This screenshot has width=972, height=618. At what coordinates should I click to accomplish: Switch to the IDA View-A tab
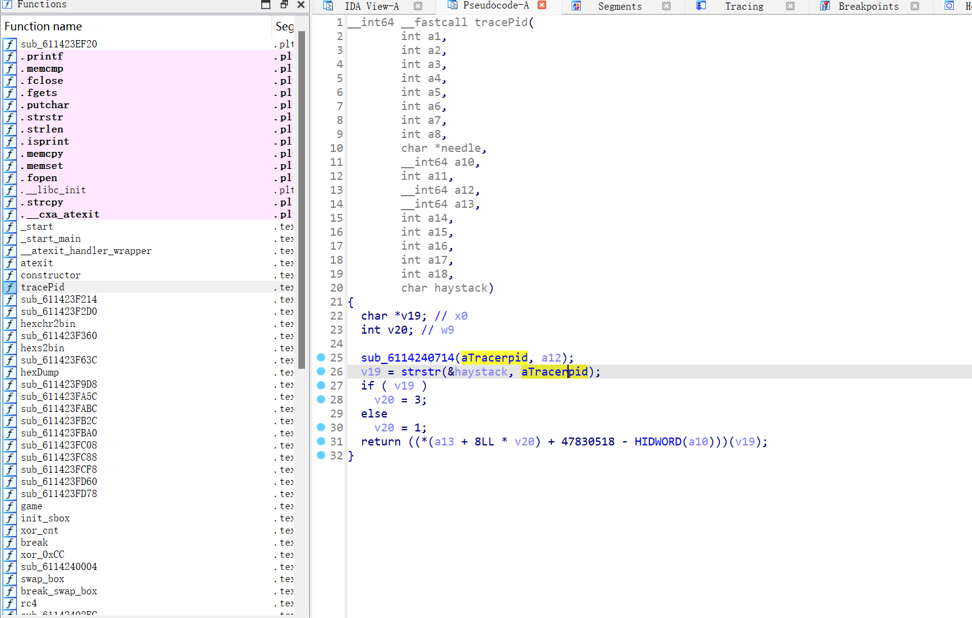coord(371,6)
